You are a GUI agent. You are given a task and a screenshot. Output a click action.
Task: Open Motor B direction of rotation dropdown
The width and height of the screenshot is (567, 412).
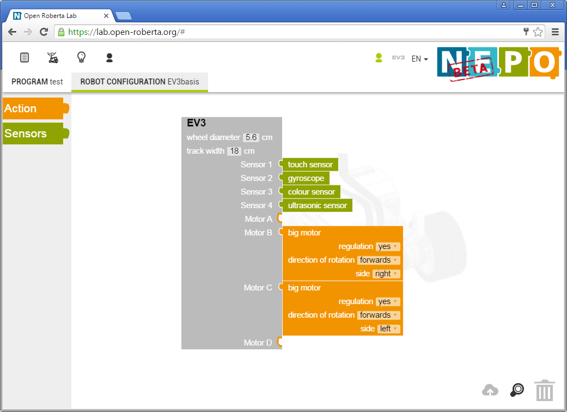(379, 260)
